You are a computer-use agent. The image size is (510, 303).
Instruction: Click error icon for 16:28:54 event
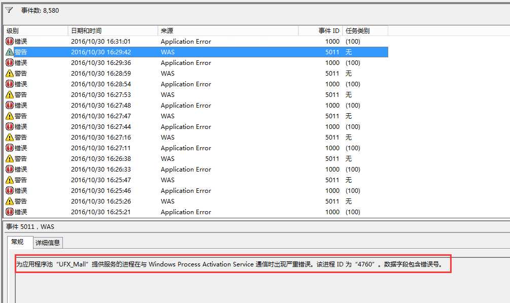pos(10,84)
